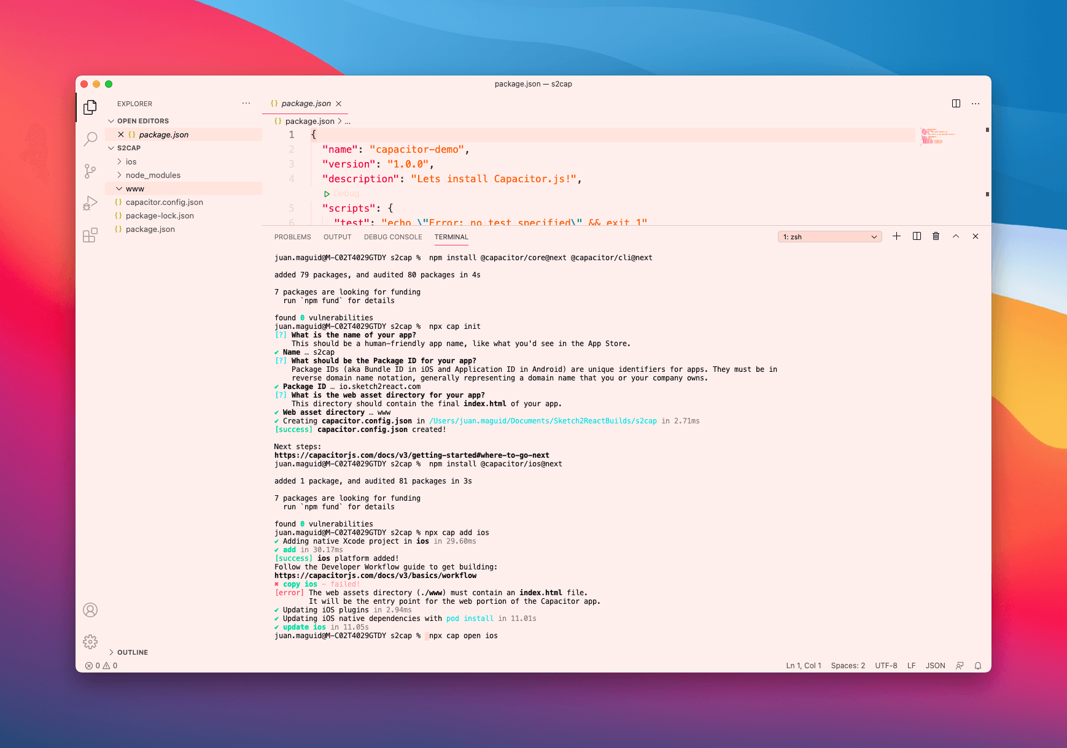Open the Extensions view icon
Image resolution: width=1067 pixels, height=748 pixels.
[90, 235]
